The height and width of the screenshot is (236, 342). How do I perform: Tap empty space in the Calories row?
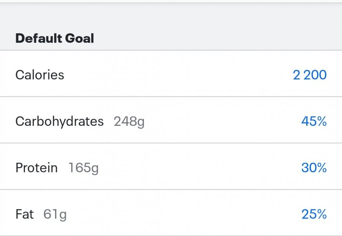pos(179,75)
